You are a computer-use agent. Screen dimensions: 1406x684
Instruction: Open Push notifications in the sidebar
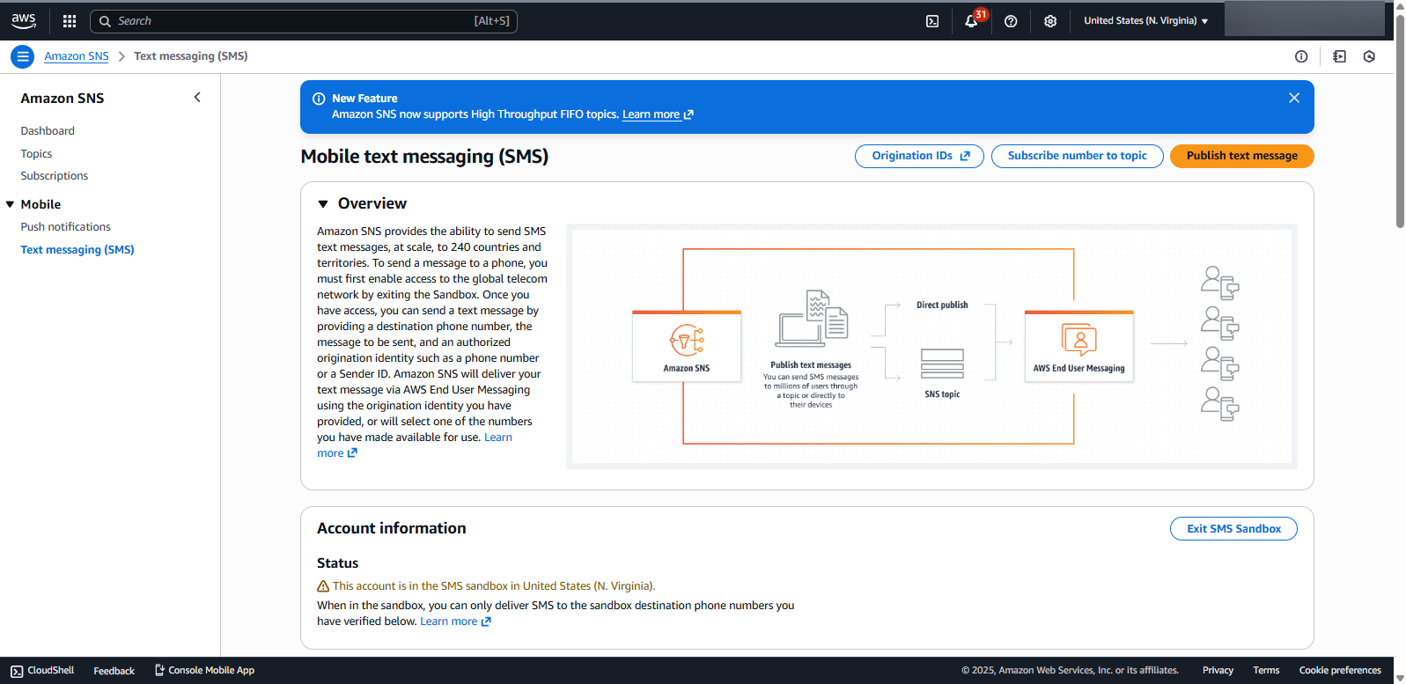(x=66, y=227)
